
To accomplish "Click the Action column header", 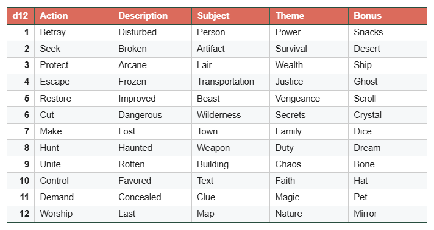I will click(x=74, y=16).
